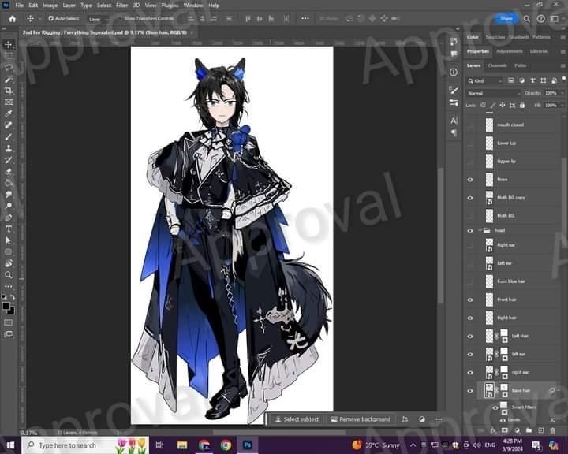Select the Horizontal Type tool
Viewport: 568px width, 454px height.
9,229
